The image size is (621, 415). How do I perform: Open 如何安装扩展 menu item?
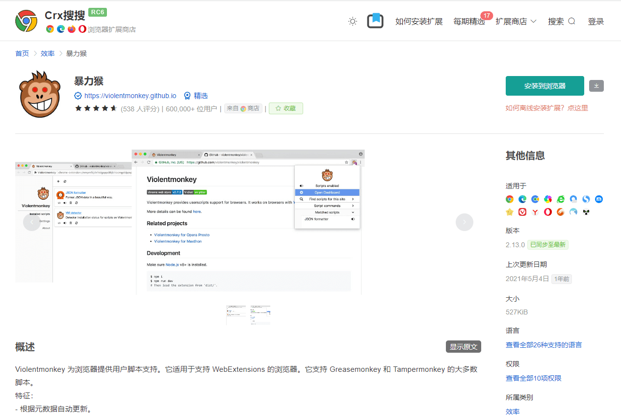[x=419, y=21]
